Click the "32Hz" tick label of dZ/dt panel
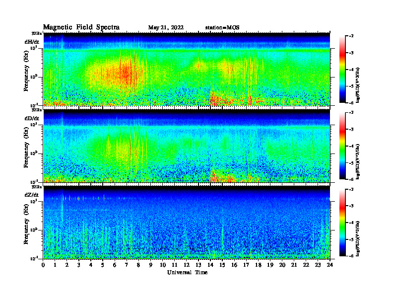The height and width of the screenshot is (304, 393). pyautogui.click(x=36, y=187)
